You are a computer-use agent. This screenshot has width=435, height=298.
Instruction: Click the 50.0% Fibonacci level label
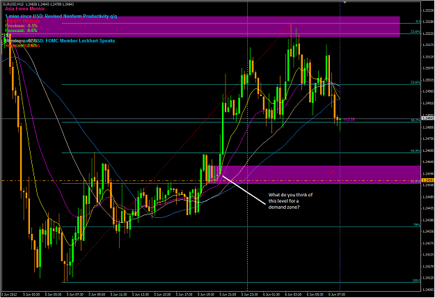(416, 151)
